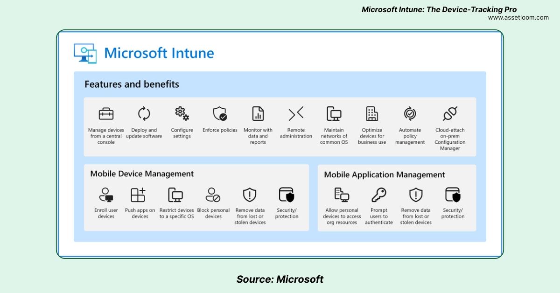Viewport: 560px width, 293px height.
Task: Click the Source: Microsoft caption
Action: point(280,279)
